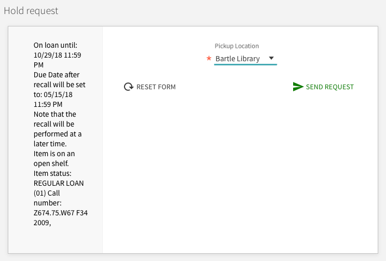Screen dimensions: 386x261
Task: Click the circular reset arrow icon
Action: (129, 87)
